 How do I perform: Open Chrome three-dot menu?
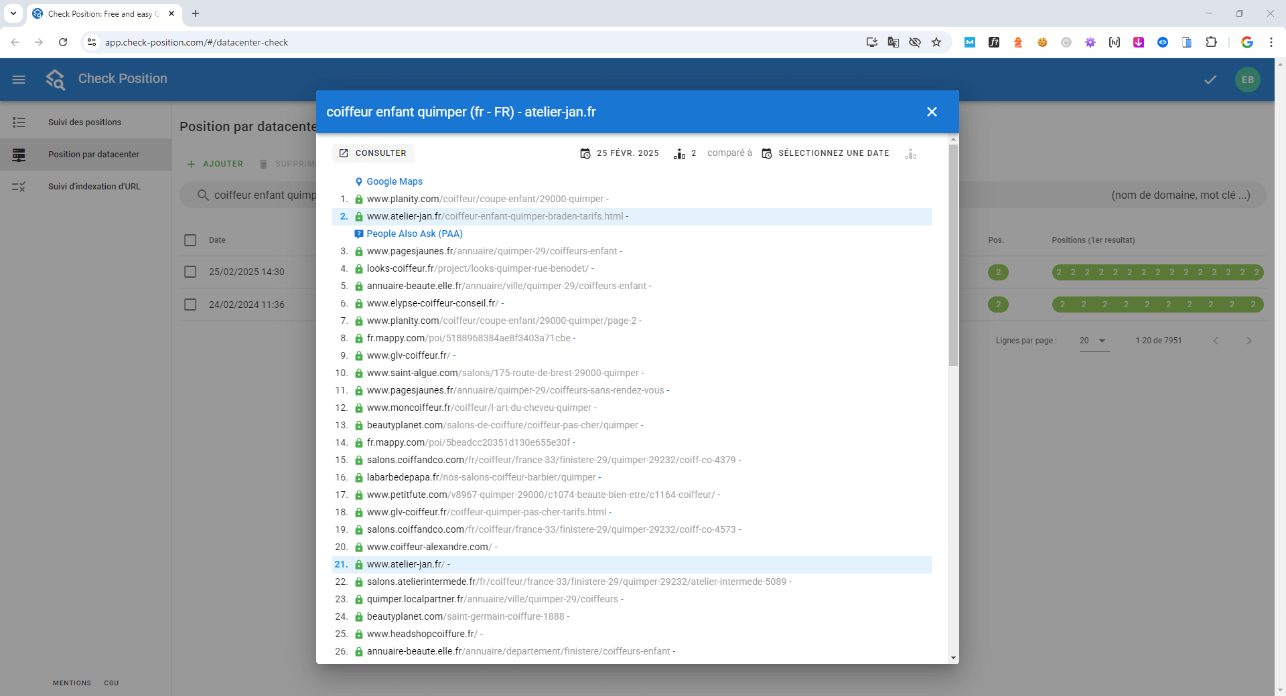(1271, 42)
